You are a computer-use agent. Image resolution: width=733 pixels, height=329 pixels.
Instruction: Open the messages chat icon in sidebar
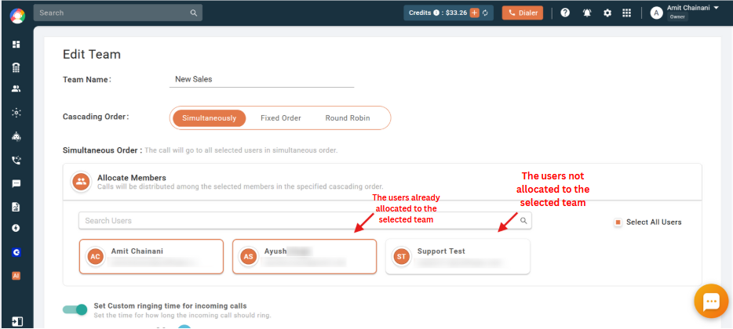click(x=16, y=183)
